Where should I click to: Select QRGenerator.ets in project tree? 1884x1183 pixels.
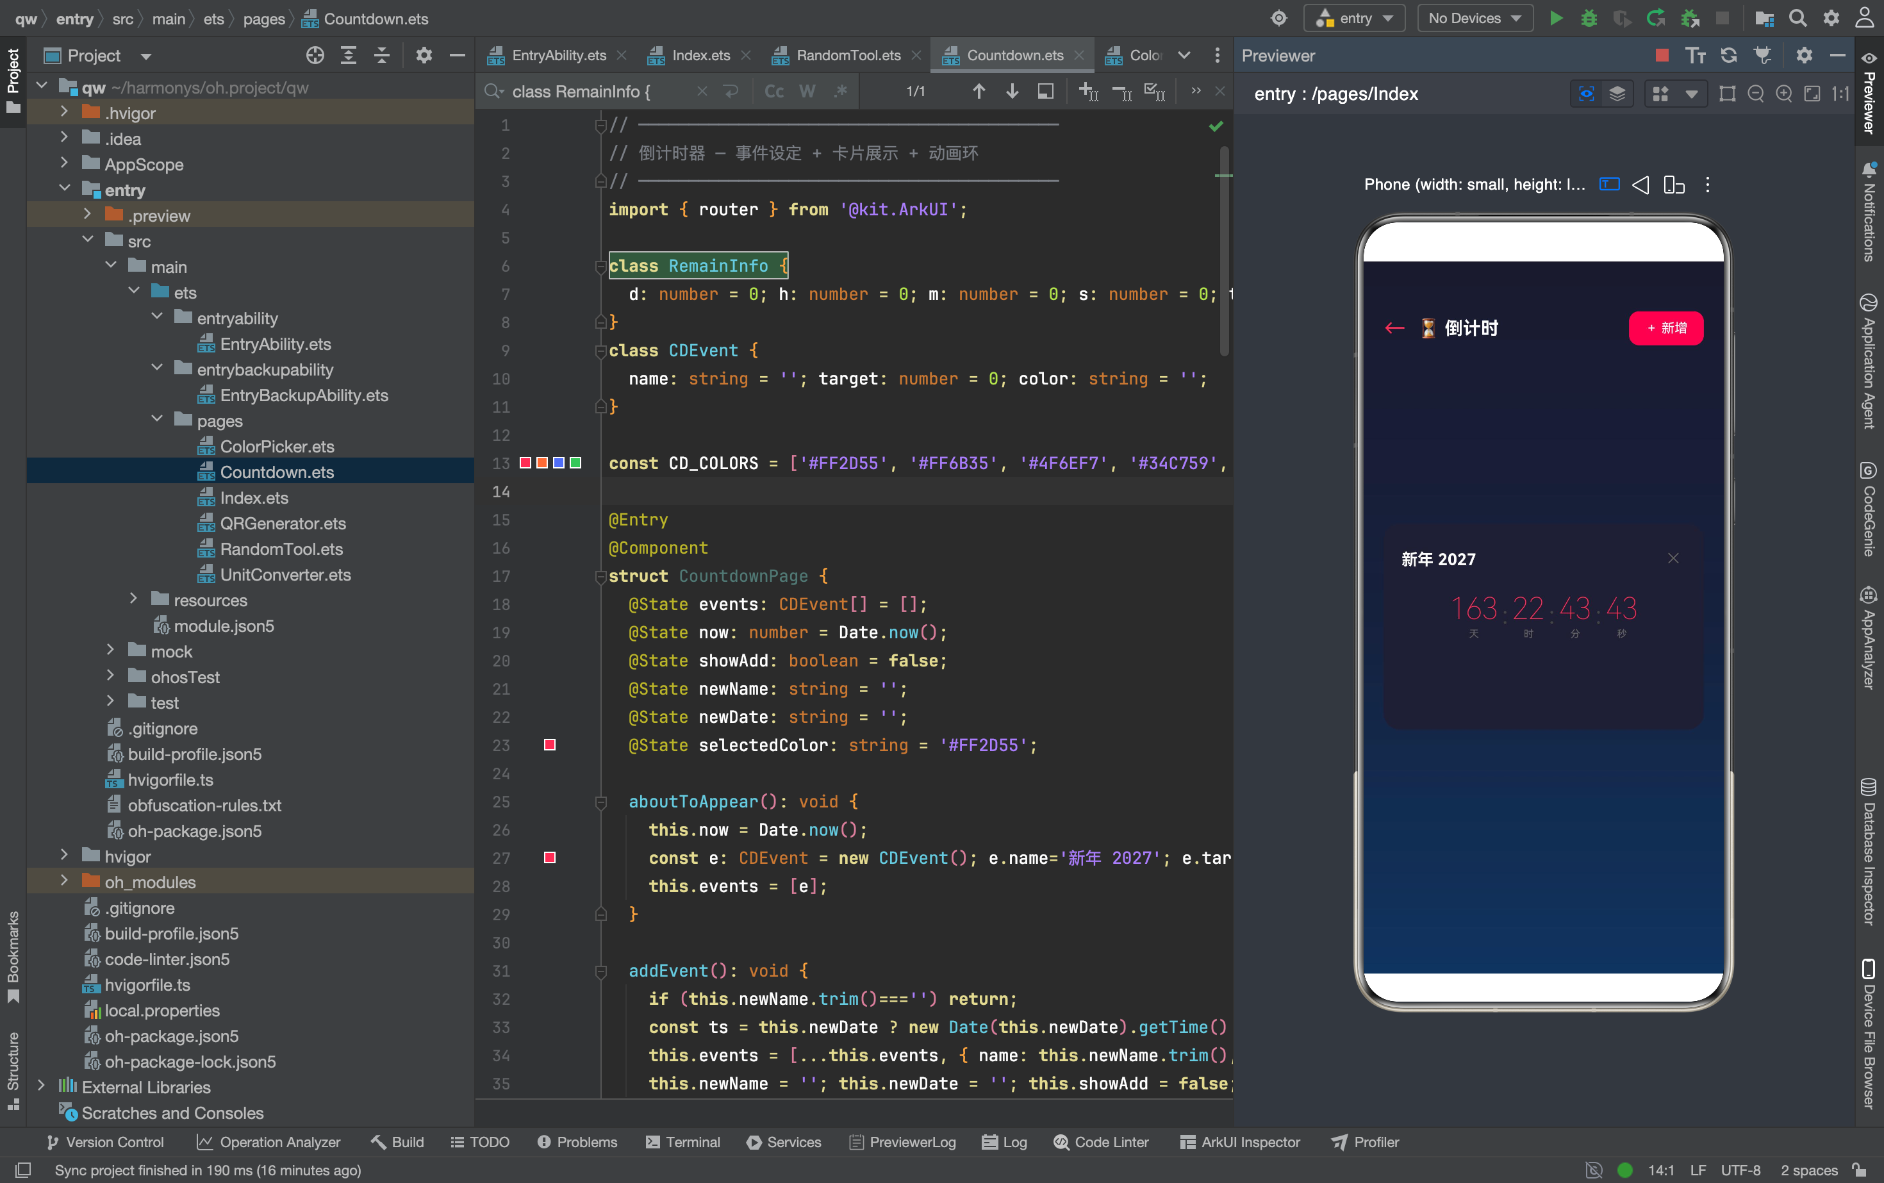283,523
